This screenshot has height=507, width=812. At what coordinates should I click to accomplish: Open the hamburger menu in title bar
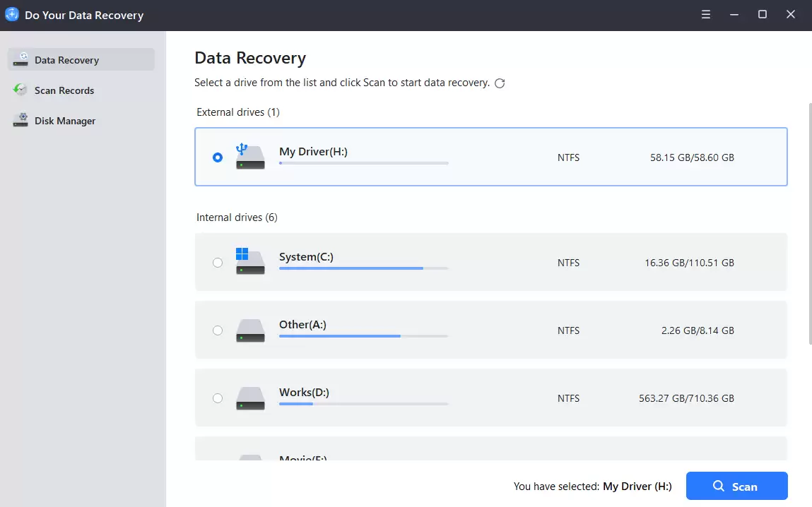(706, 15)
